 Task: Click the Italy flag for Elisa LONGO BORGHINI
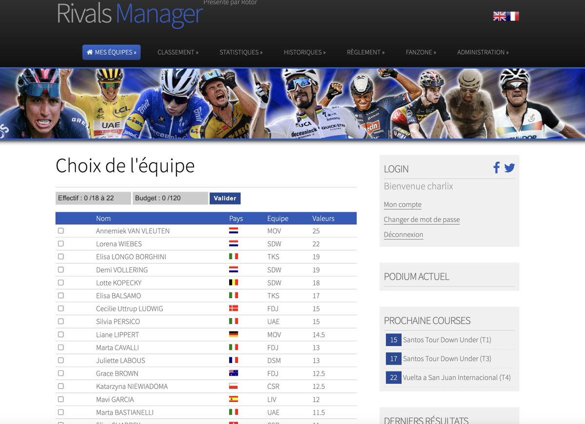(234, 256)
